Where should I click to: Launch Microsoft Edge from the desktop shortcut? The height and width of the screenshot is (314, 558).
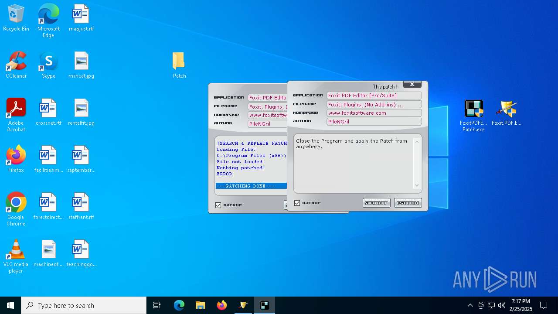point(48,20)
